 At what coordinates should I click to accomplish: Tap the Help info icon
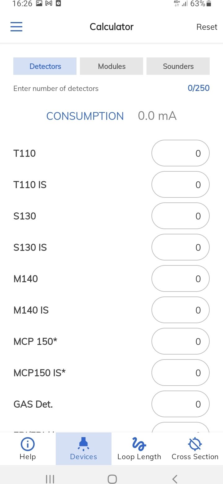coord(28,445)
